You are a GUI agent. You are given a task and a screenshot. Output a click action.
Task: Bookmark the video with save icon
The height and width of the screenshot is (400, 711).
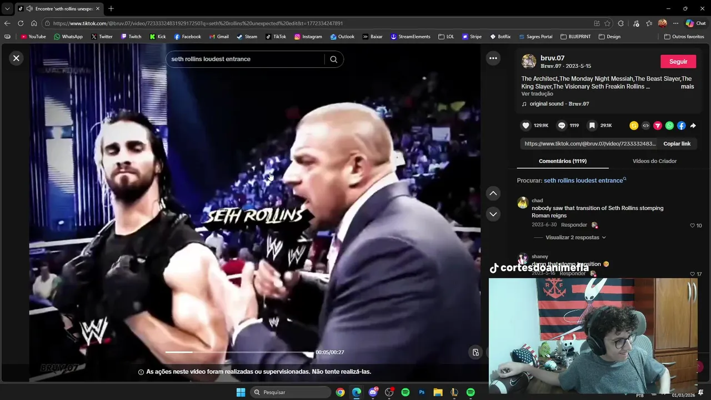coord(592,126)
